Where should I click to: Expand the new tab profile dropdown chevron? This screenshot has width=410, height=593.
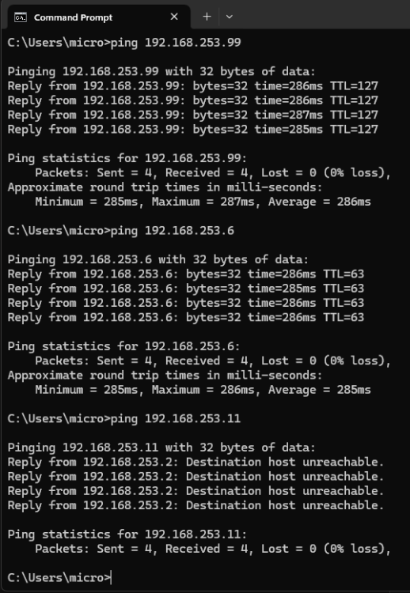pyautogui.click(x=229, y=17)
